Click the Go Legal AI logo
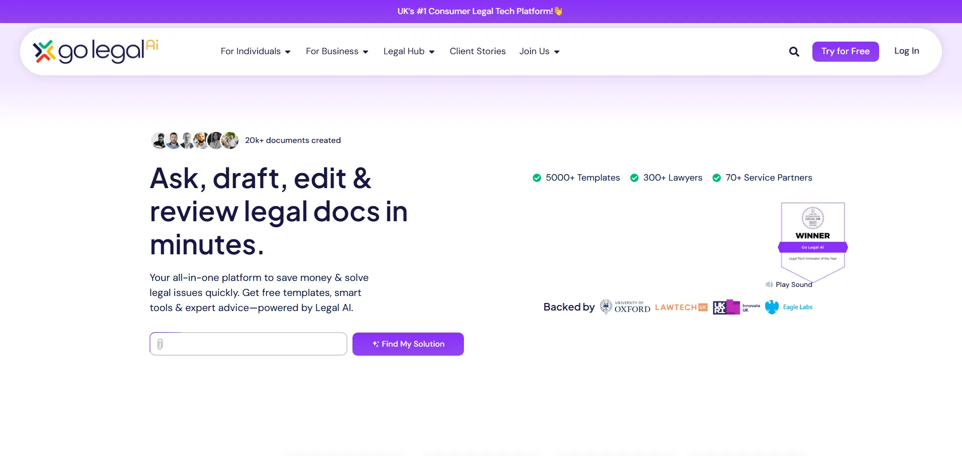The width and height of the screenshot is (962, 456). click(95, 51)
